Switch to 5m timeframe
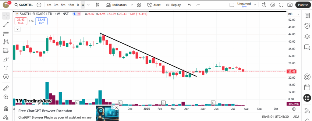This screenshot has width=312, height=121. [63, 5]
